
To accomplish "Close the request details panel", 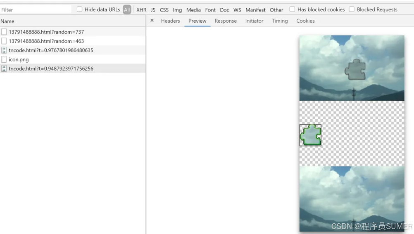I will coord(152,21).
